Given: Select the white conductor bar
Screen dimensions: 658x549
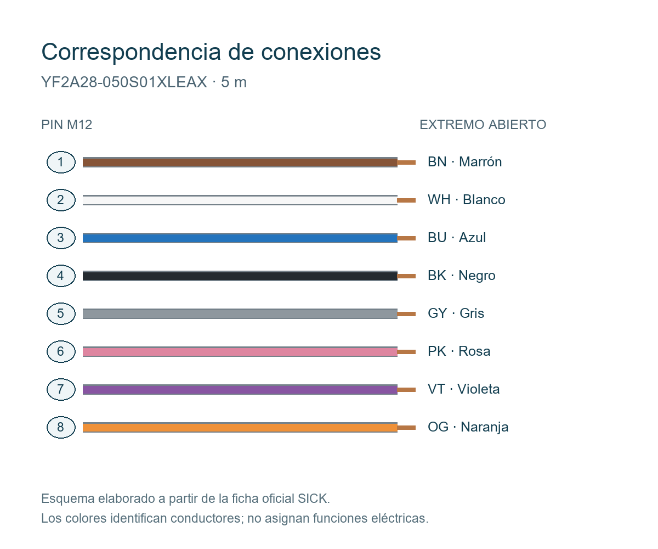Looking at the screenshot, I should (x=240, y=200).
